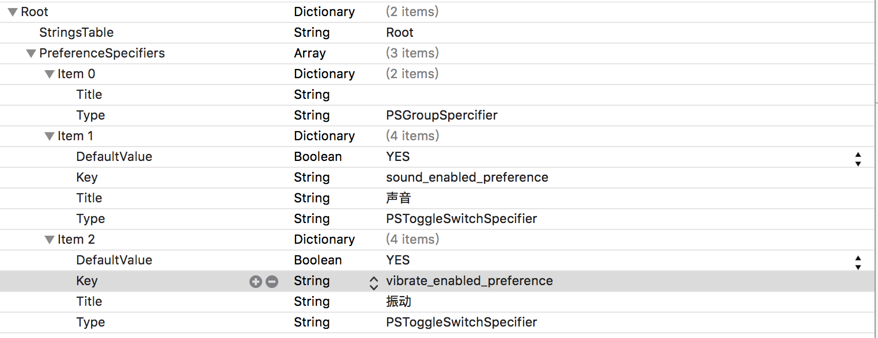This screenshot has height=338, width=878.
Task: Click the Root value of StringsTable
Action: point(400,33)
